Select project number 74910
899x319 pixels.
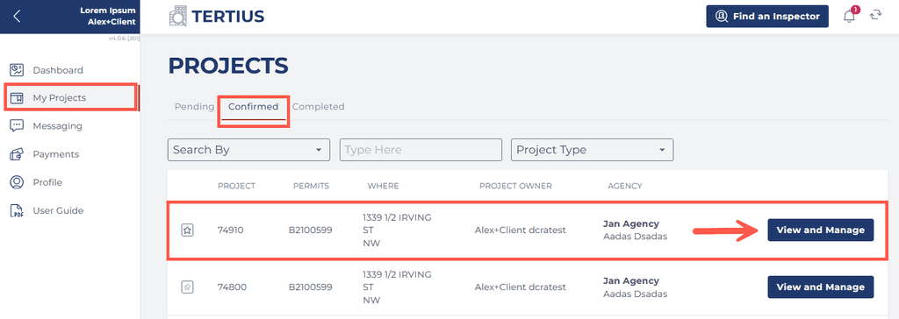[232, 230]
